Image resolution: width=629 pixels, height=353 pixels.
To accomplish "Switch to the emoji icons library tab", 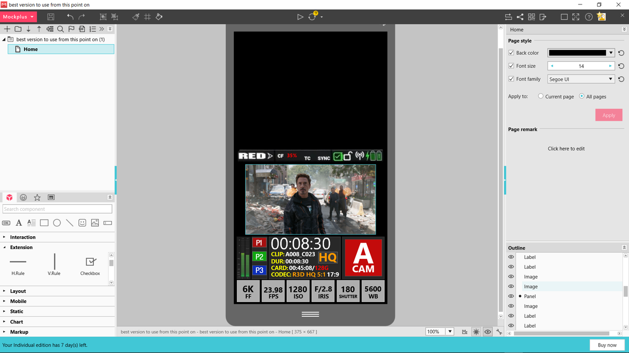I will coord(23,197).
